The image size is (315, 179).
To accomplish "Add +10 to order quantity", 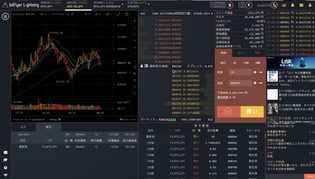I will pos(246,63).
